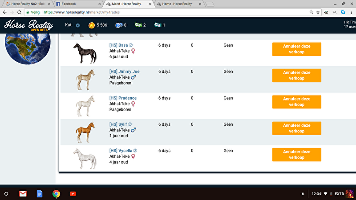Open Google Docs from the shelf
This screenshot has width=356, height=200.
(x=39, y=194)
